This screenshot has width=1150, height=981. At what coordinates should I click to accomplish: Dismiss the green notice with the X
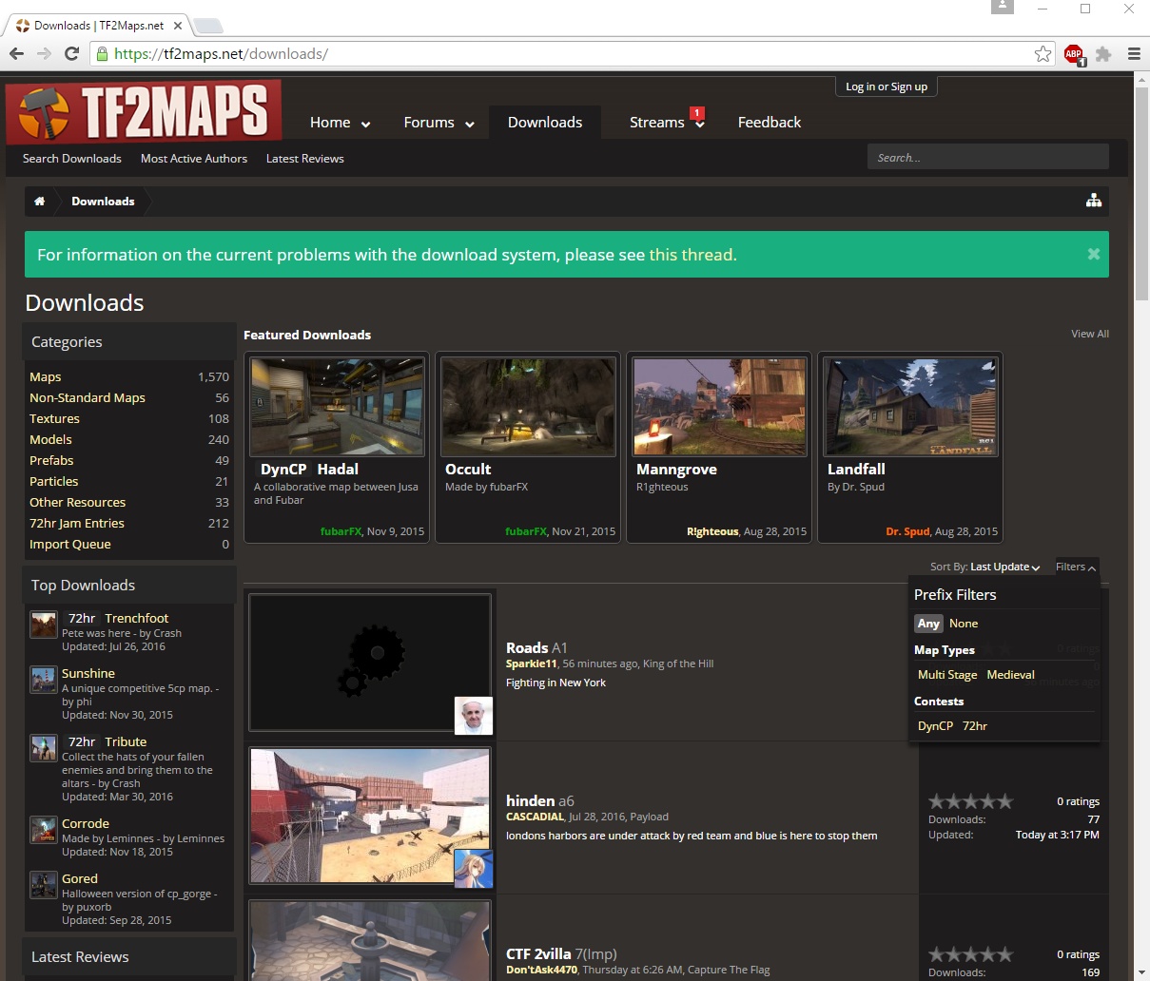pos(1094,254)
